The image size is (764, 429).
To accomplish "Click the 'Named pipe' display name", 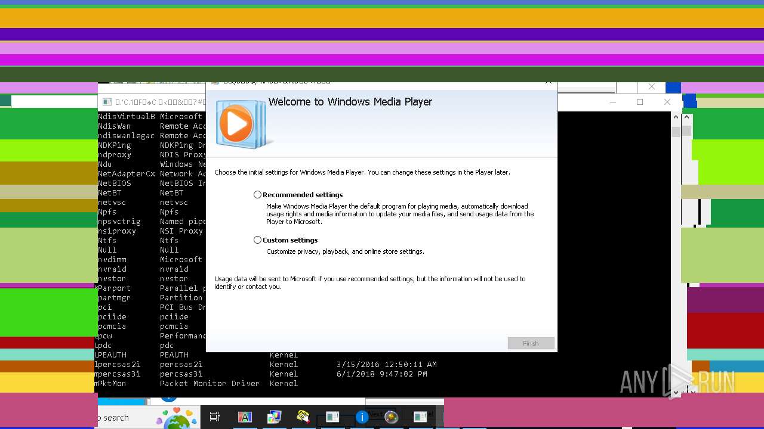I will (183, 222).
